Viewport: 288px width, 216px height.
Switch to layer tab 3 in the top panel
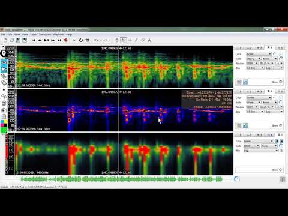click(259, 48)
